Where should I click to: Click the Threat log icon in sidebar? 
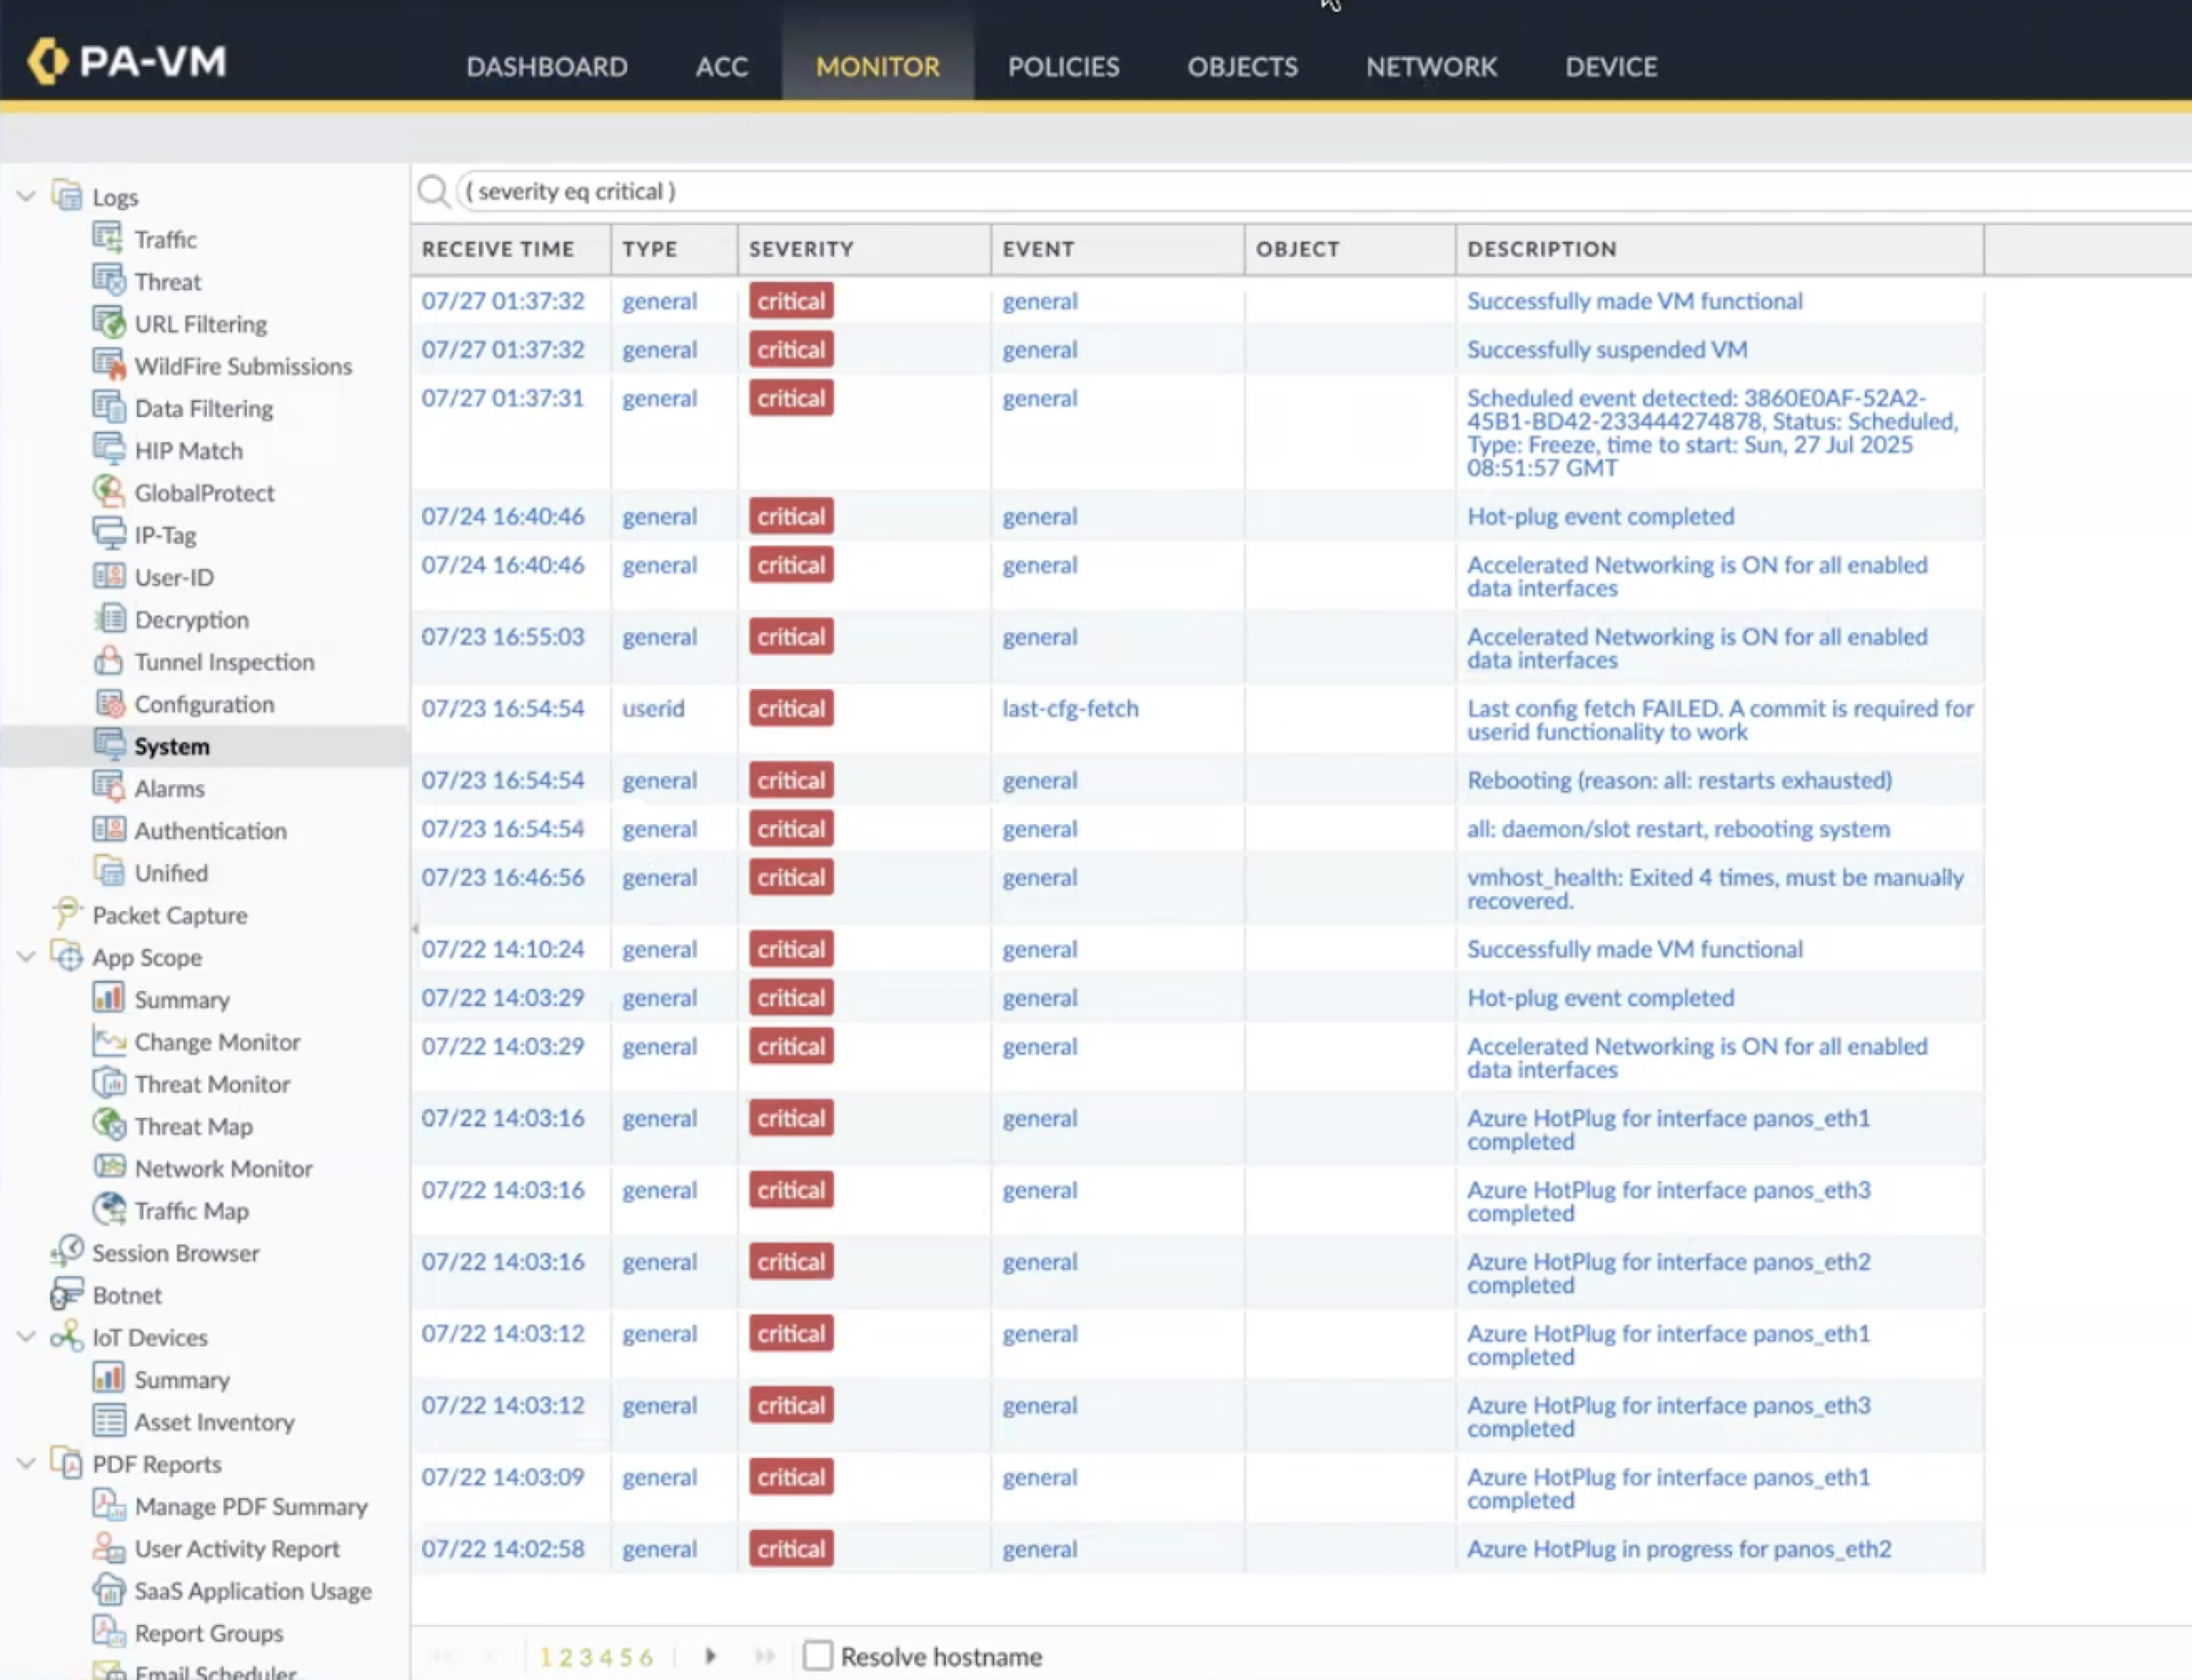click(x=107, y=280)
